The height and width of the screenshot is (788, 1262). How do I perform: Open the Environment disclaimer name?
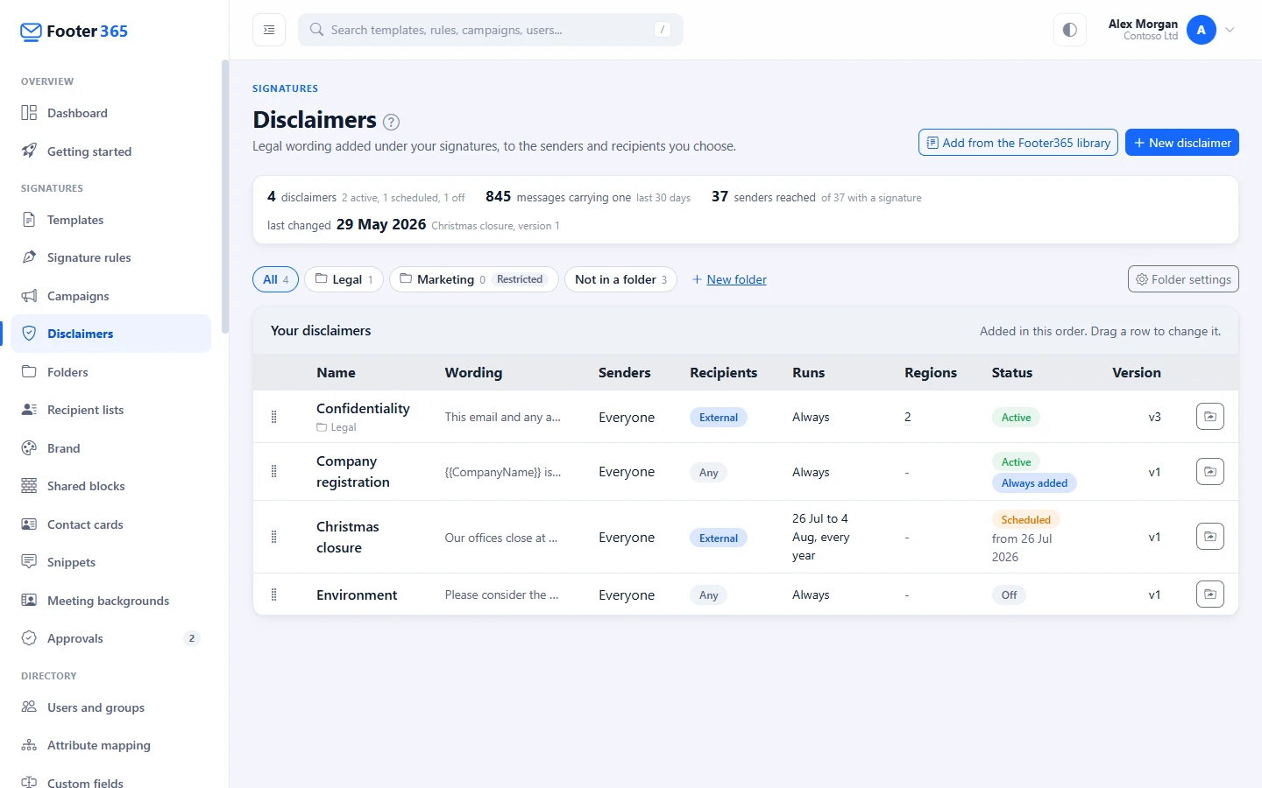pos(357,595)
